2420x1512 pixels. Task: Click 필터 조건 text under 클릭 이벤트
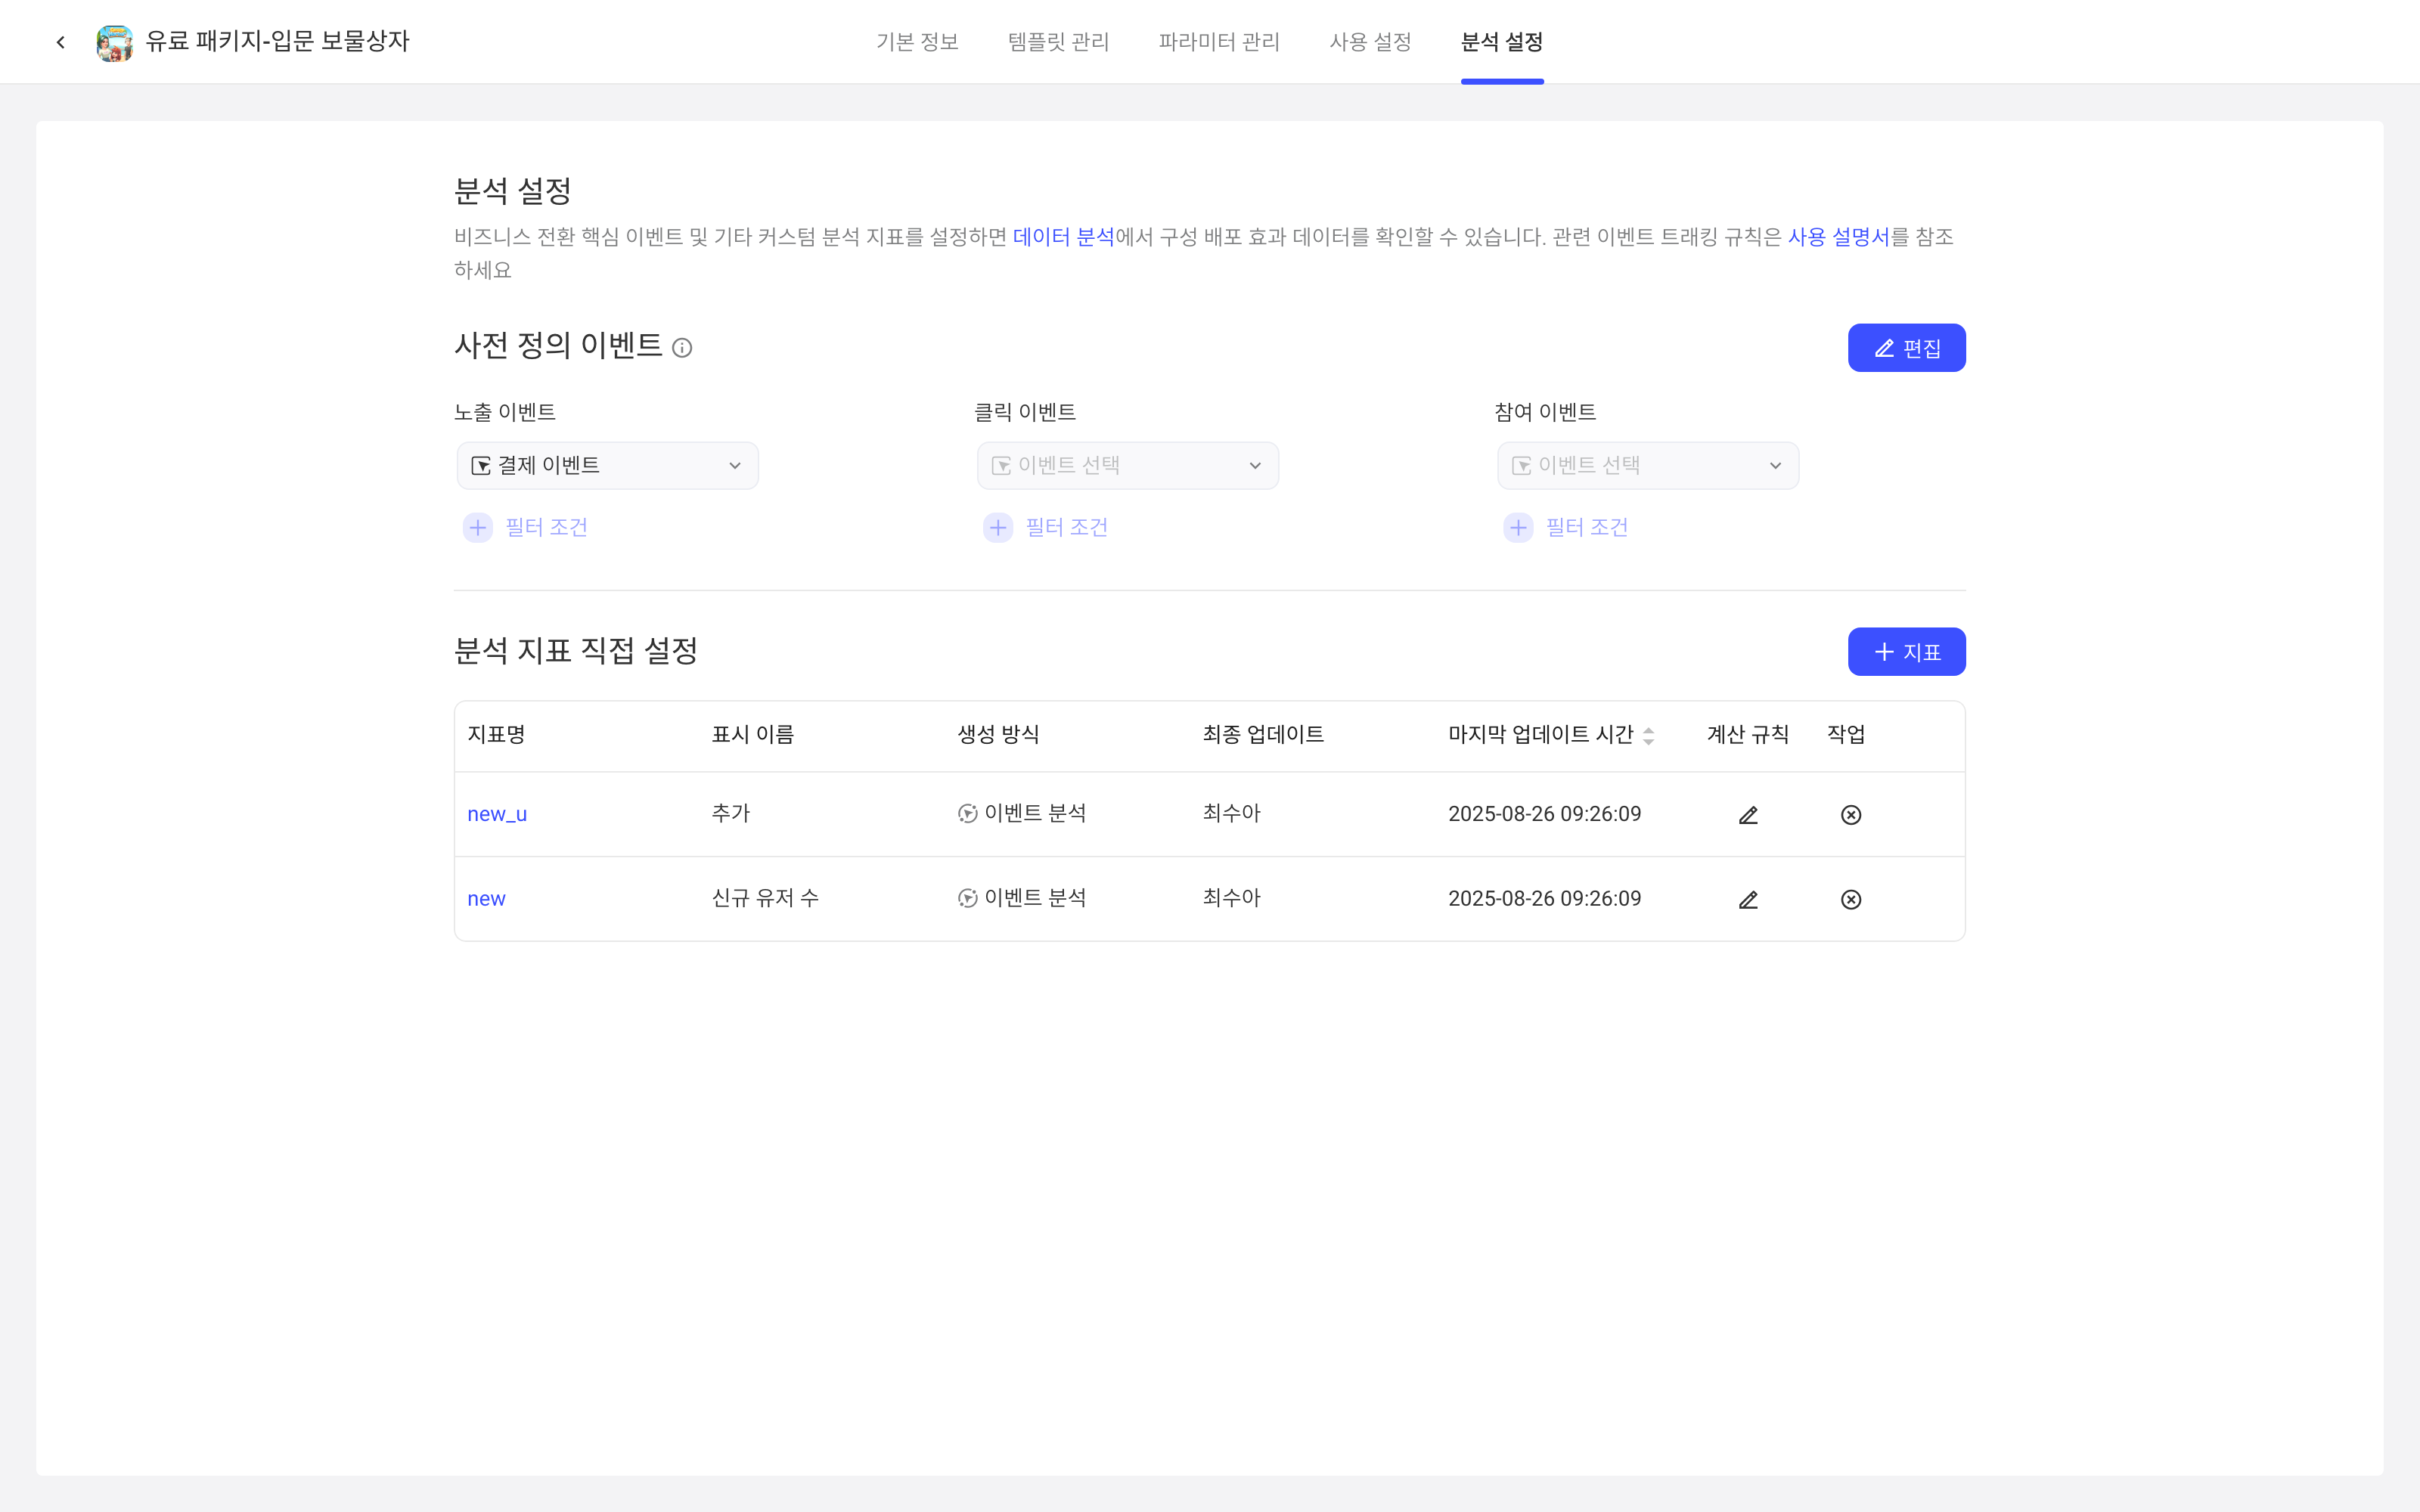(1066, 527)
